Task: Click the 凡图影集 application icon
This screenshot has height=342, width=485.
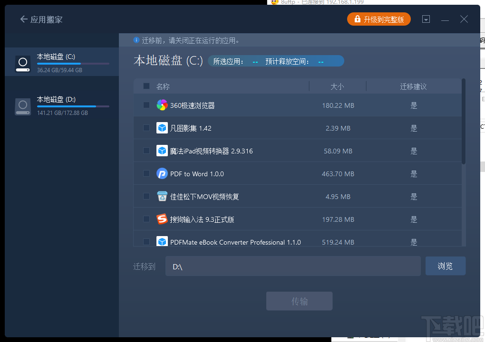Action: [162, 128]
